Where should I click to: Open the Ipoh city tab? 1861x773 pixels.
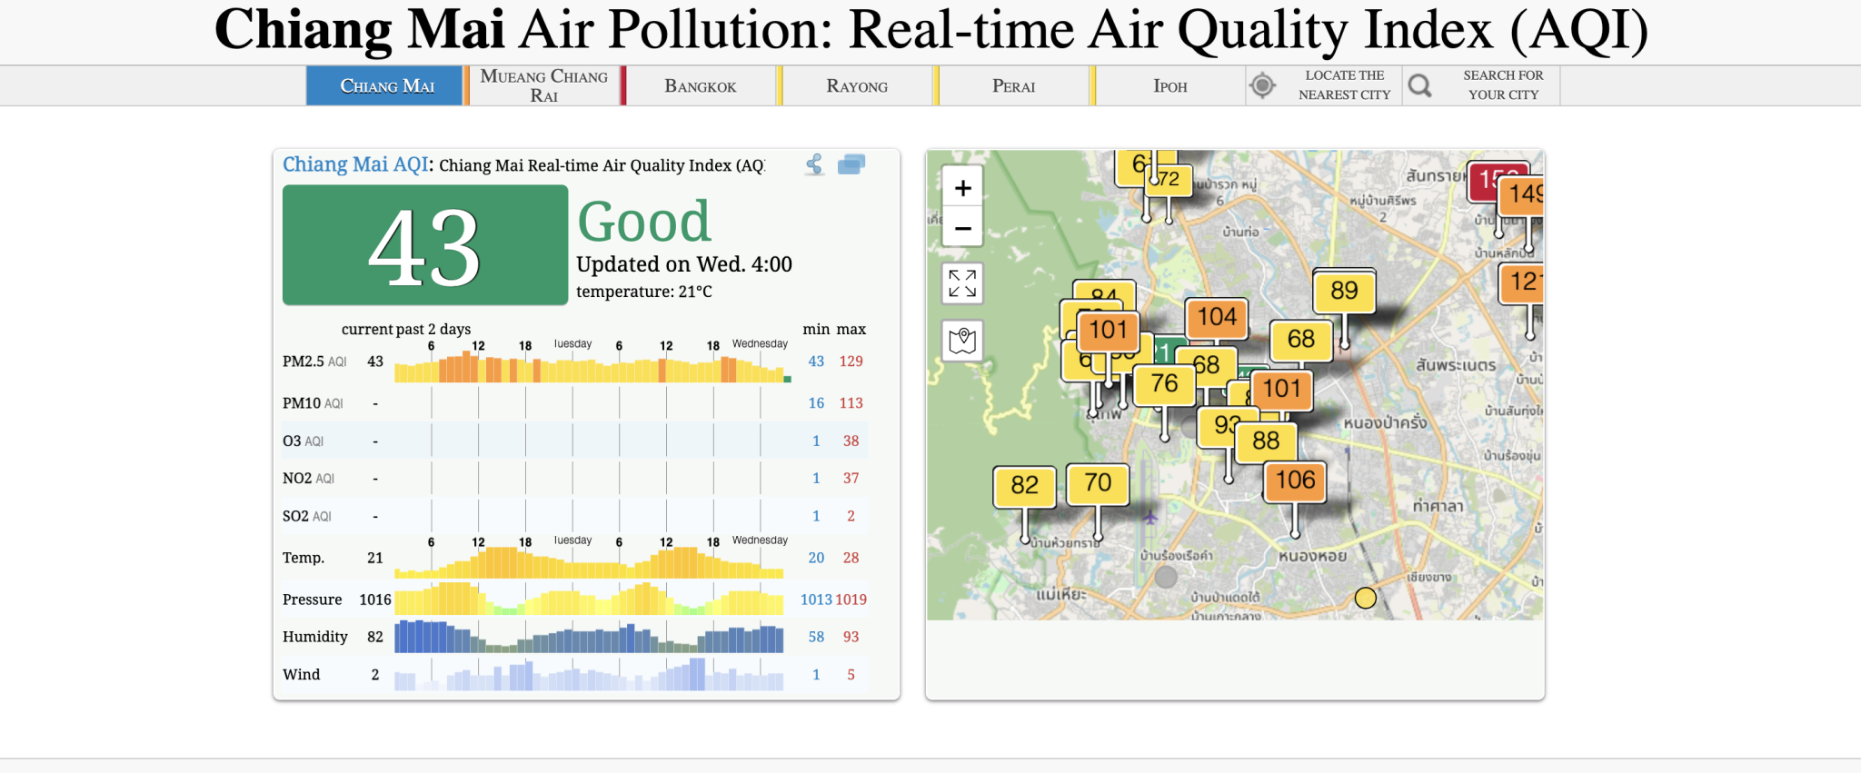coord(1169,86)
